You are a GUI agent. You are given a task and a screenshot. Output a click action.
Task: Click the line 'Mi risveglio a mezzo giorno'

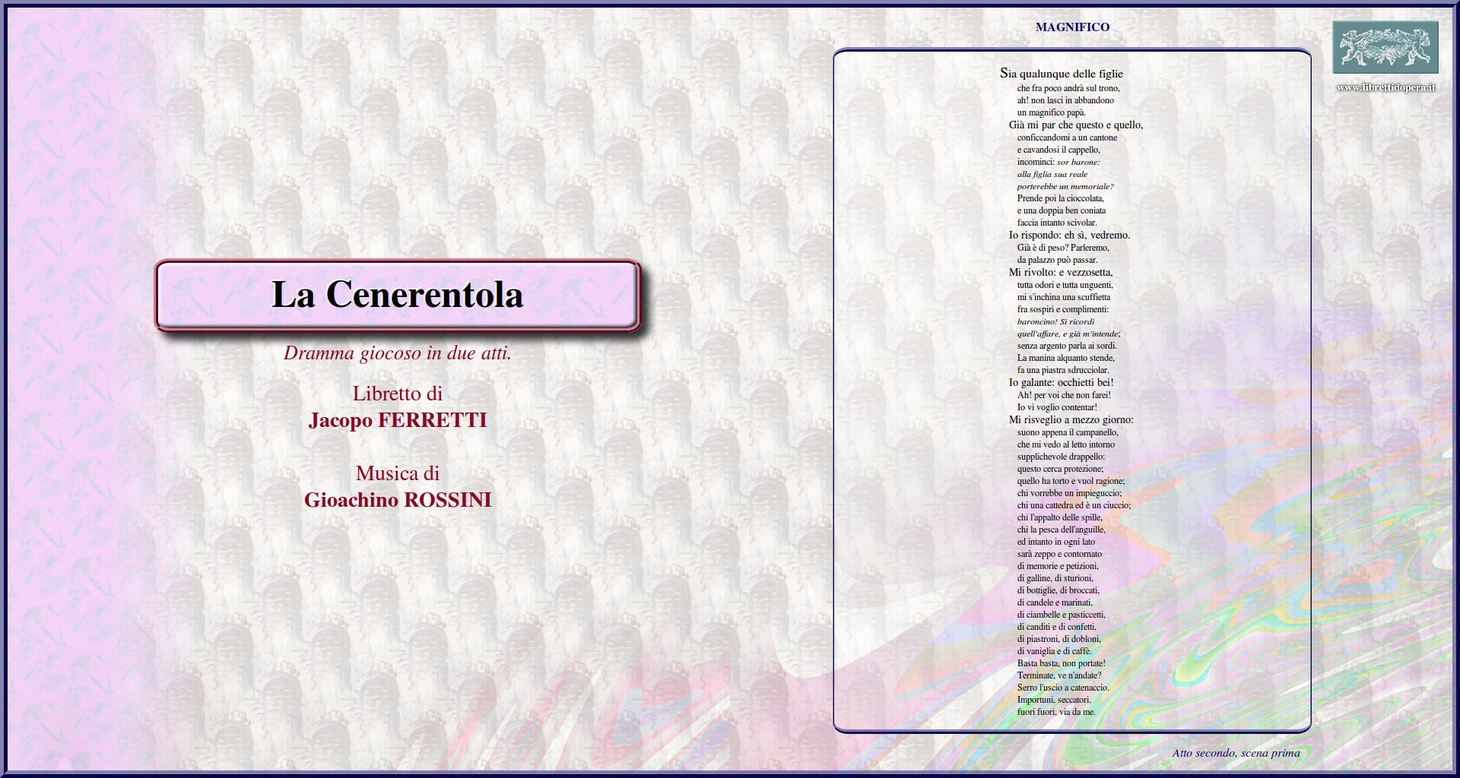(x=1071, y=419)
